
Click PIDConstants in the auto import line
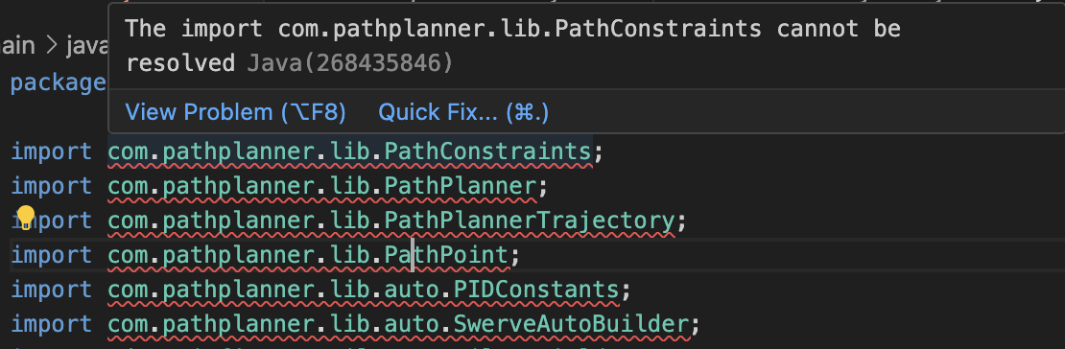536,290
